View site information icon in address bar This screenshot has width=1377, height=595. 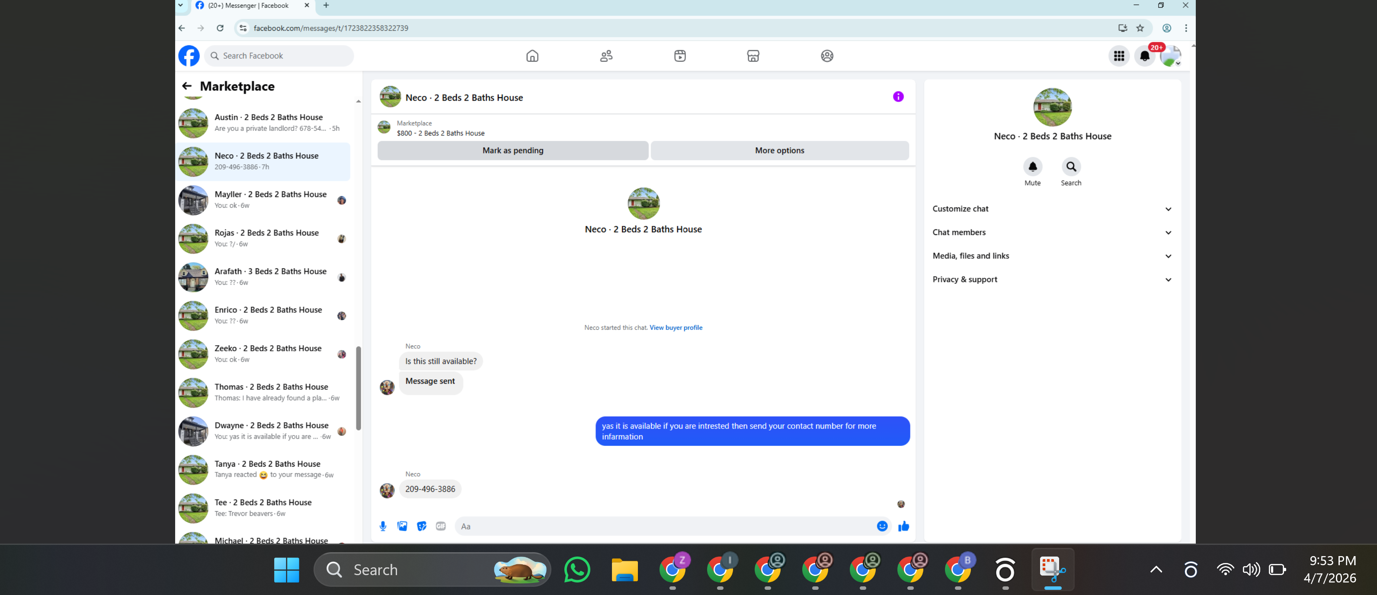(243, 28)
